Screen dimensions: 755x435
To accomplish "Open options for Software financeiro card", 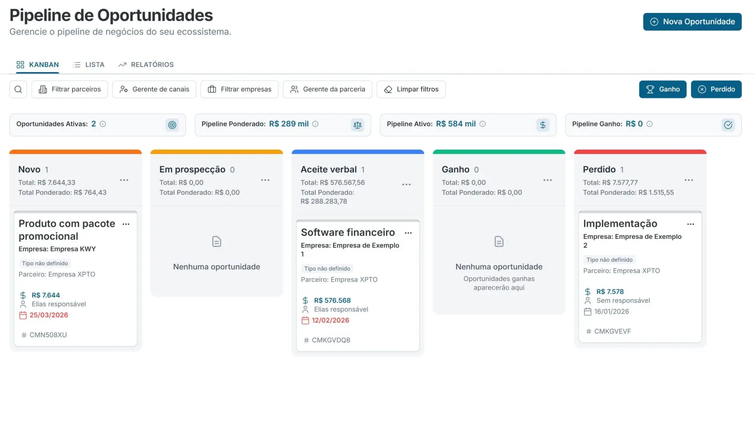I will tap(408, 233).
